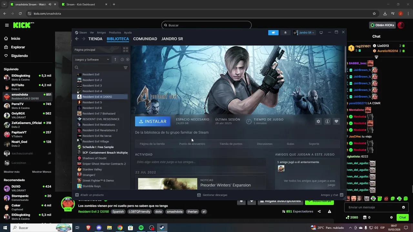
Task: Open Spotify from the taskbar
Action: 141,228
